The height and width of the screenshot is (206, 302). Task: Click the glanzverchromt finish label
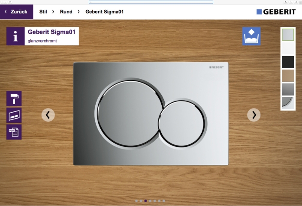42,41
